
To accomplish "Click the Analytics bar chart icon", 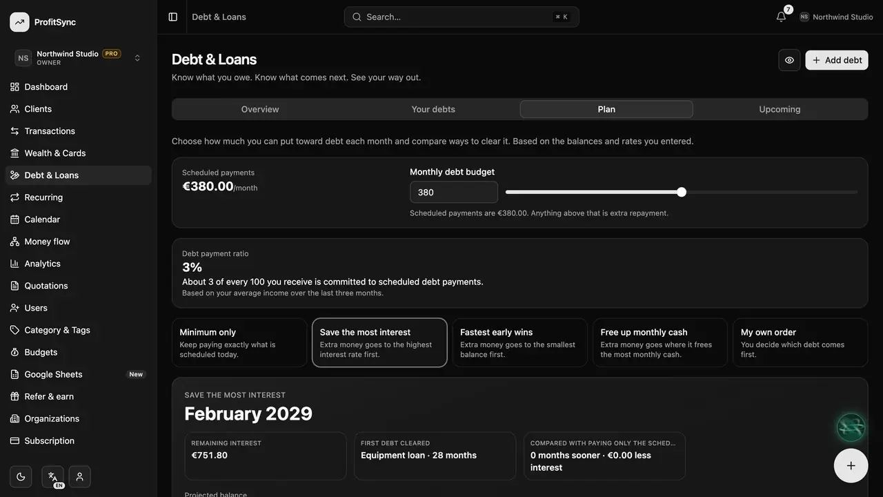I will [x=14, y=264].
